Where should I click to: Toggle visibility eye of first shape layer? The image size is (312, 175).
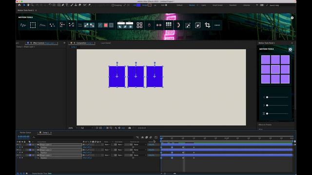(x=18, y=145)
